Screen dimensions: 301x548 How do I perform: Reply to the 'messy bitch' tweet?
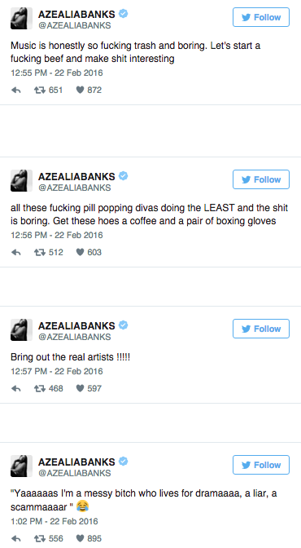coord(16,538)
